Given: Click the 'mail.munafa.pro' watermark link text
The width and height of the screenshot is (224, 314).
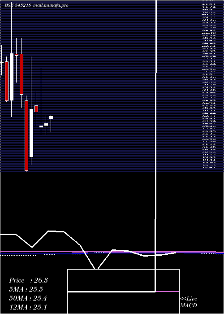Looking at the screenshot, I should 51,5.
